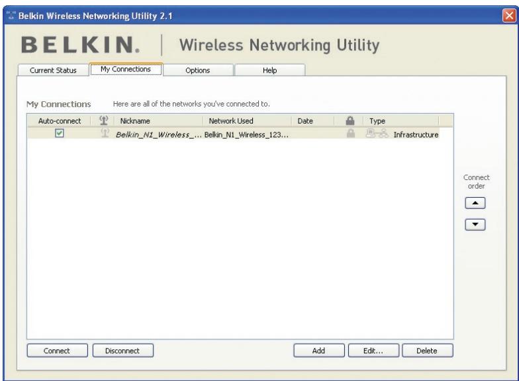Click the signal antenna column header icon
Image resolution: width=519 pixels, height=381 pixels.
pyautogui.click(x=103, y=120)
